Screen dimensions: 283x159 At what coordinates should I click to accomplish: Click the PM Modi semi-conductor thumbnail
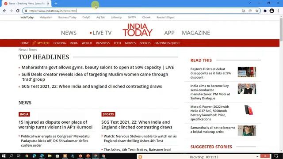point(247,89)
